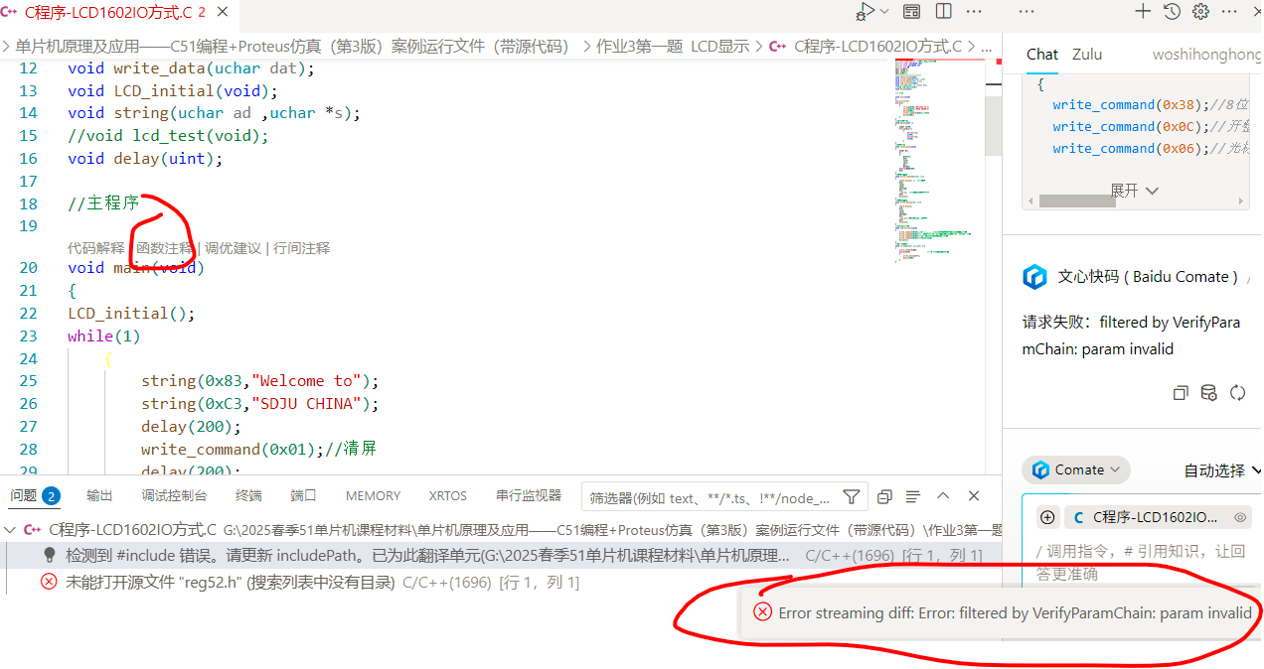This screenshot has height=669, width=1264.
Task: Click the first breadcrumb 单片机原理及应用 folder
Action: [292, 46]
